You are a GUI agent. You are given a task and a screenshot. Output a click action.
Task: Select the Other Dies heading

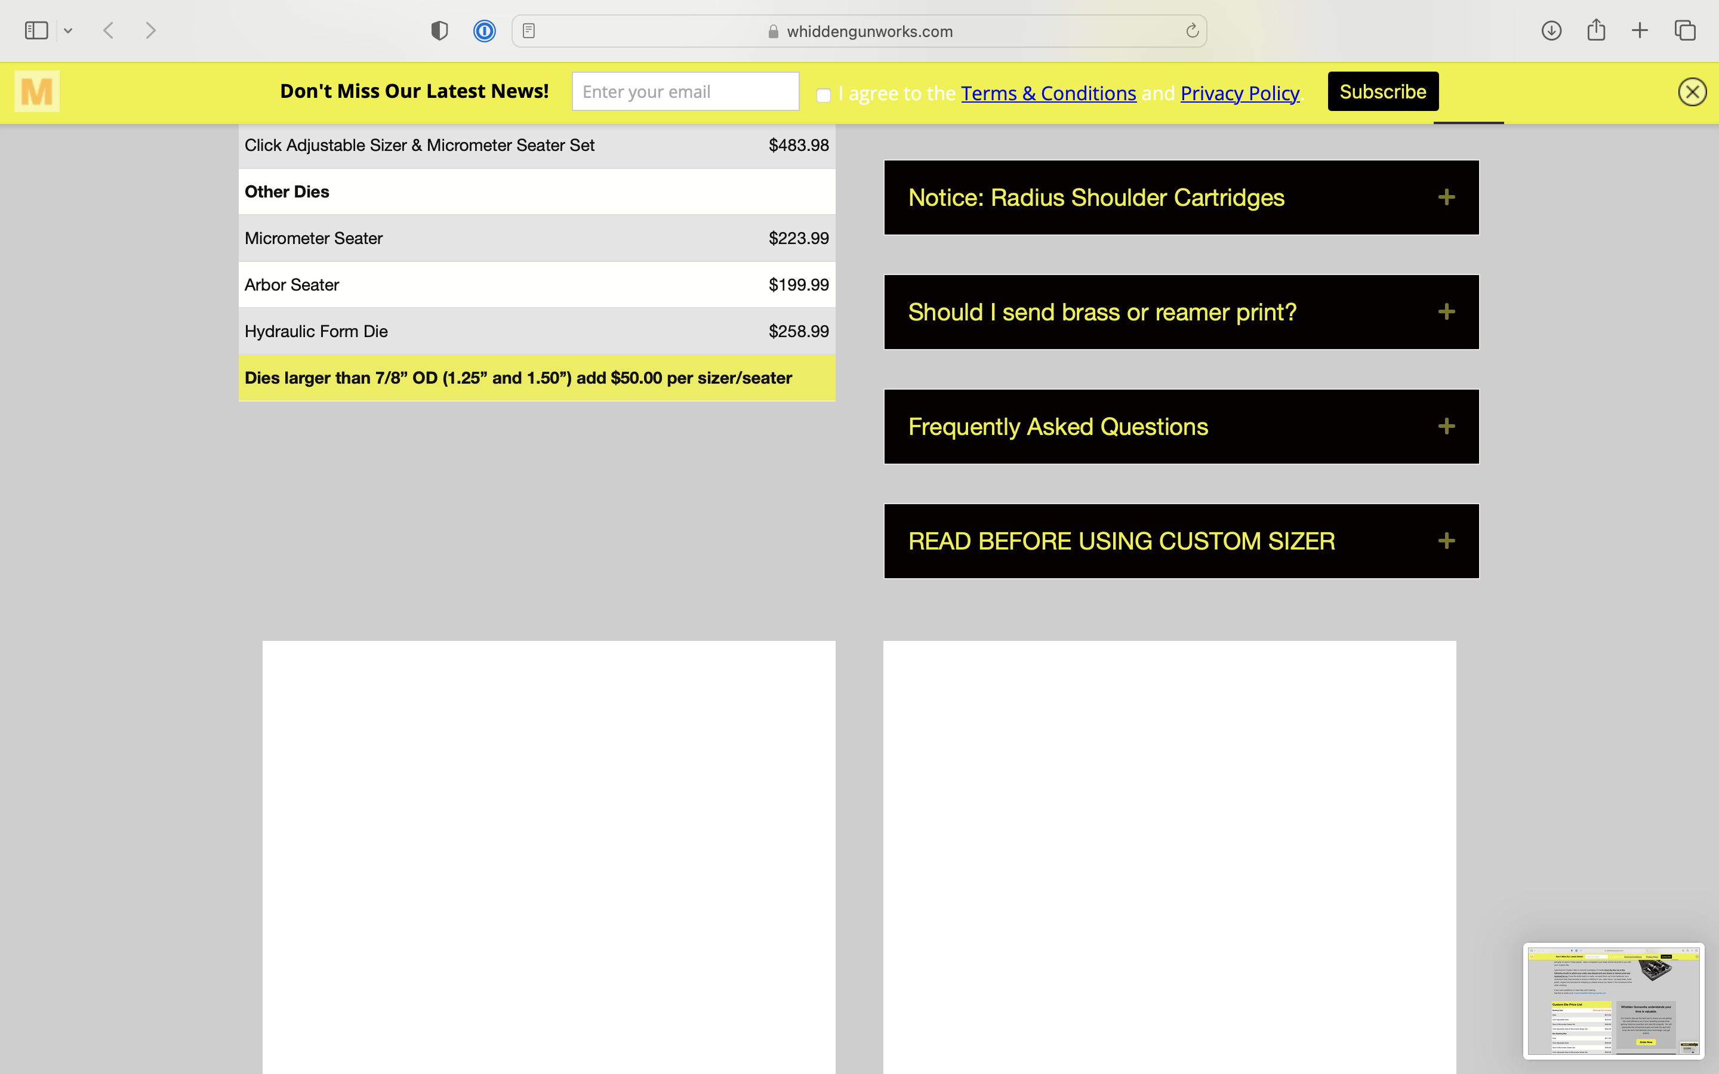[287, 192]
